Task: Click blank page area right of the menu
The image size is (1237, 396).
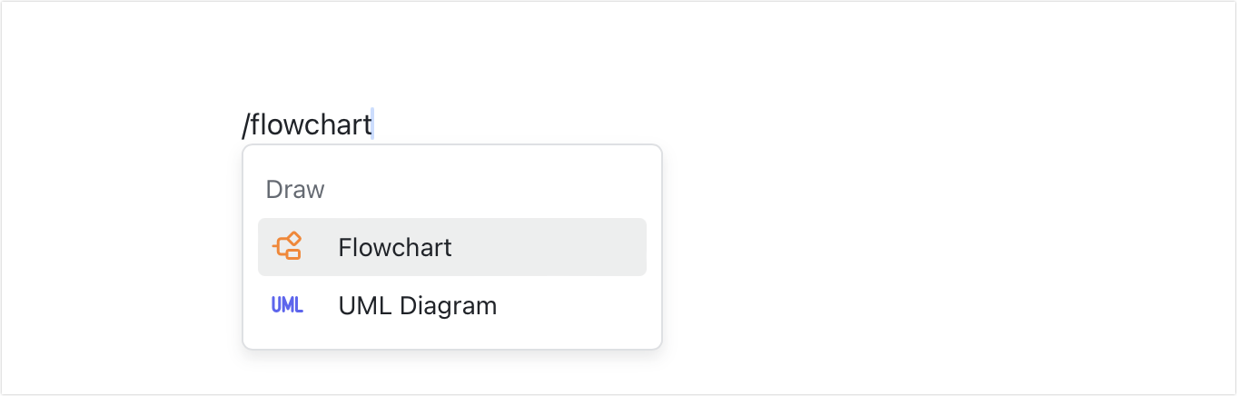Action: (908, 245)
